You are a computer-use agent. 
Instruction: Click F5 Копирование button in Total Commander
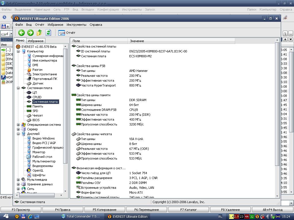pos(105,210)
